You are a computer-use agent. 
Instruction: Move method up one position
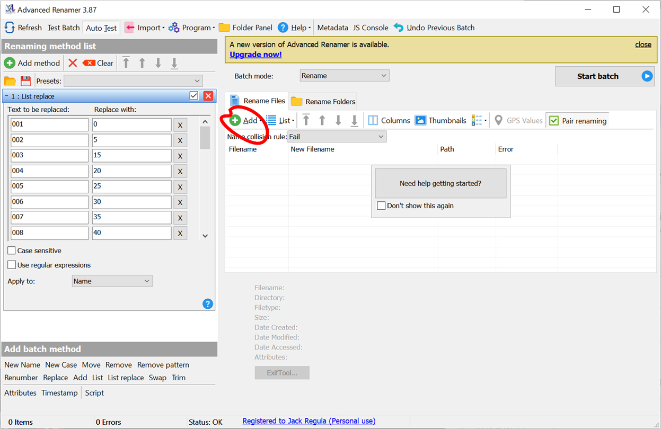pyautogui.click(x=142, y=63)
